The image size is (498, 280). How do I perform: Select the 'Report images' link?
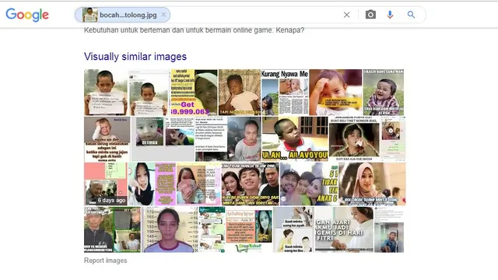point(106,261)
